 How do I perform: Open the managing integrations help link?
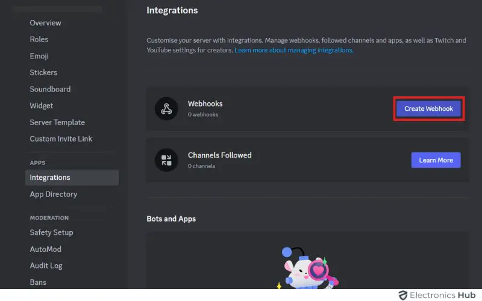point(294,51)
